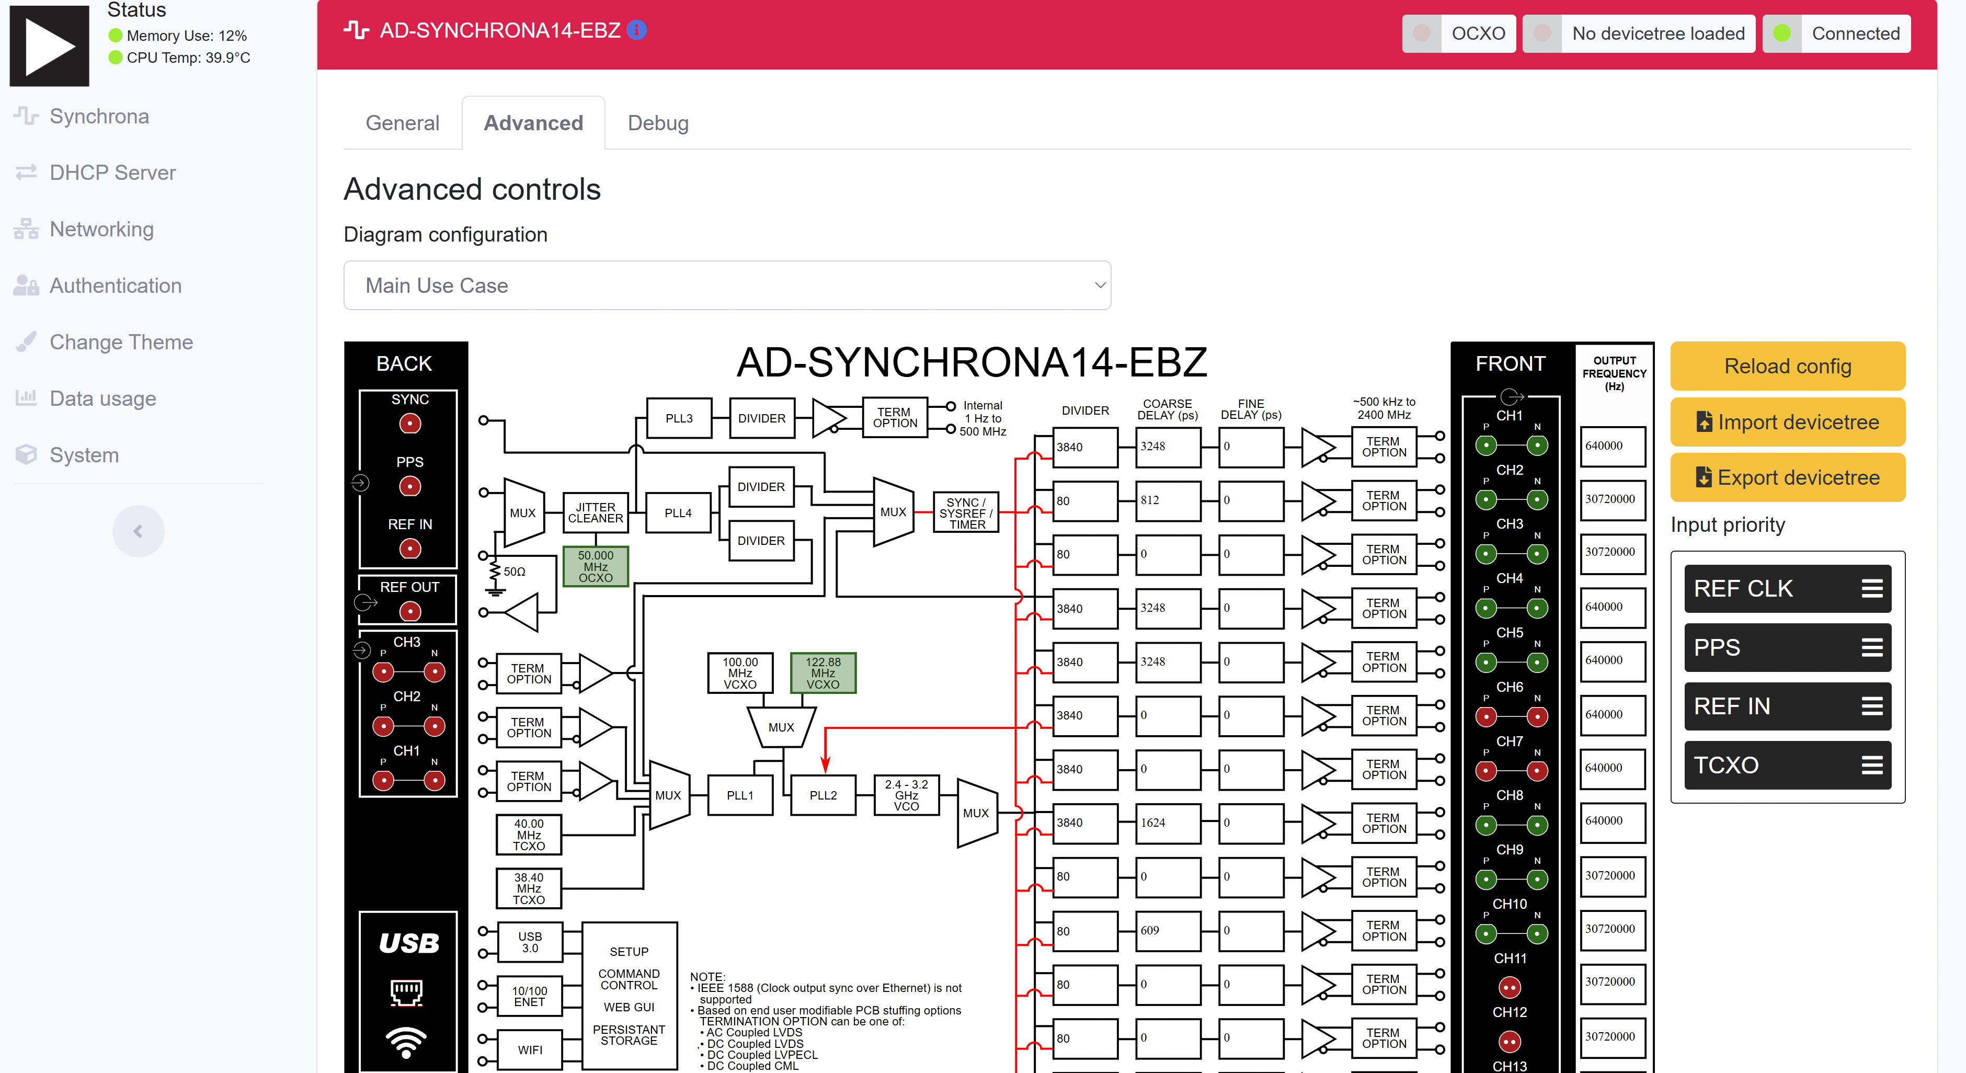
Task: Click the REF OUT connector on back panel
Action: pos(410,611)
